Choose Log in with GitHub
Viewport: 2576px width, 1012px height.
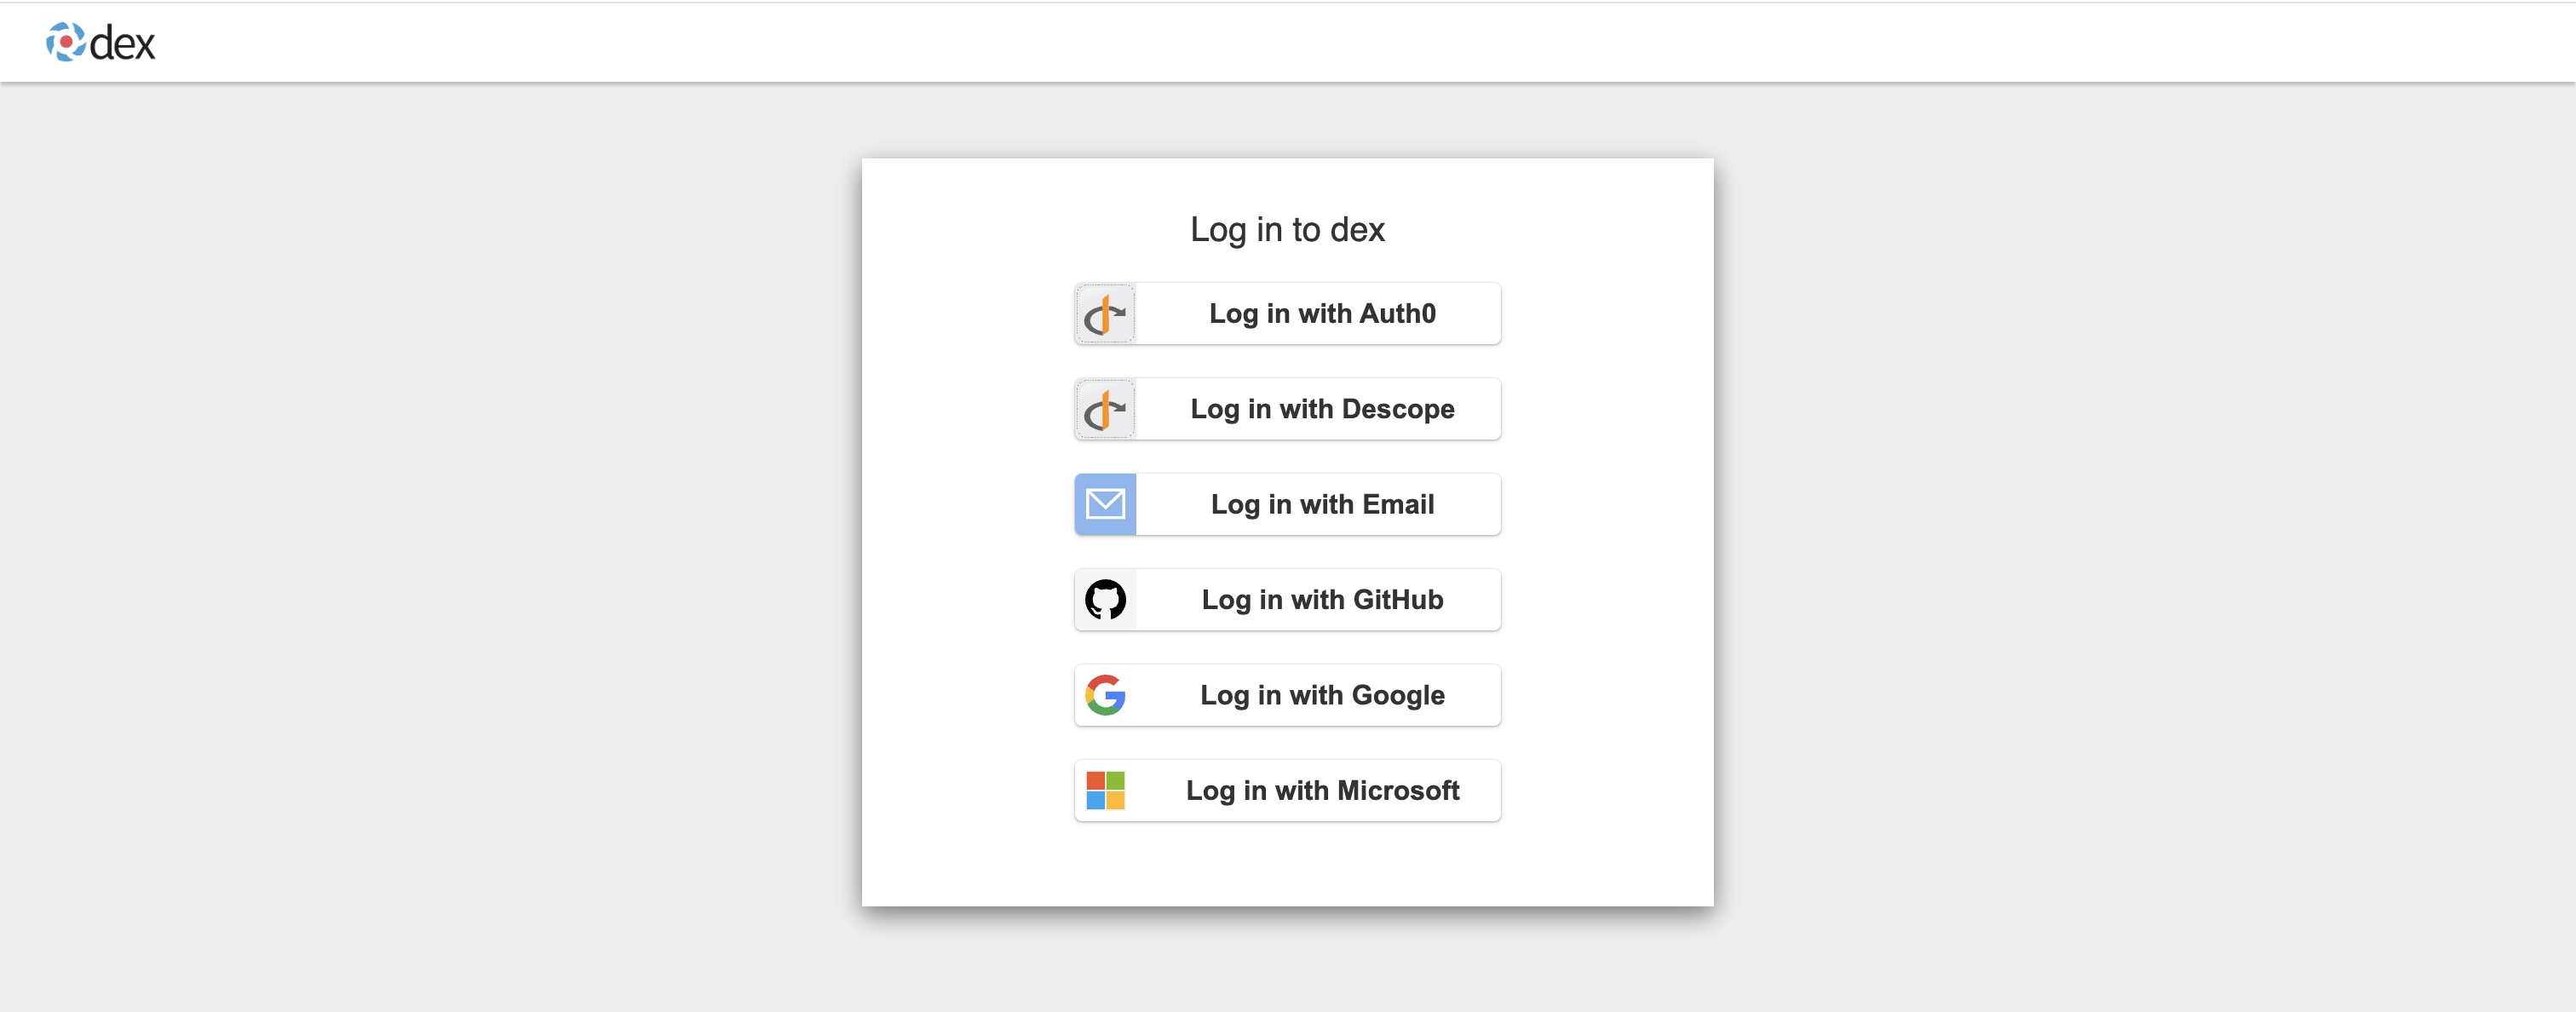(x=1322, y=599)
